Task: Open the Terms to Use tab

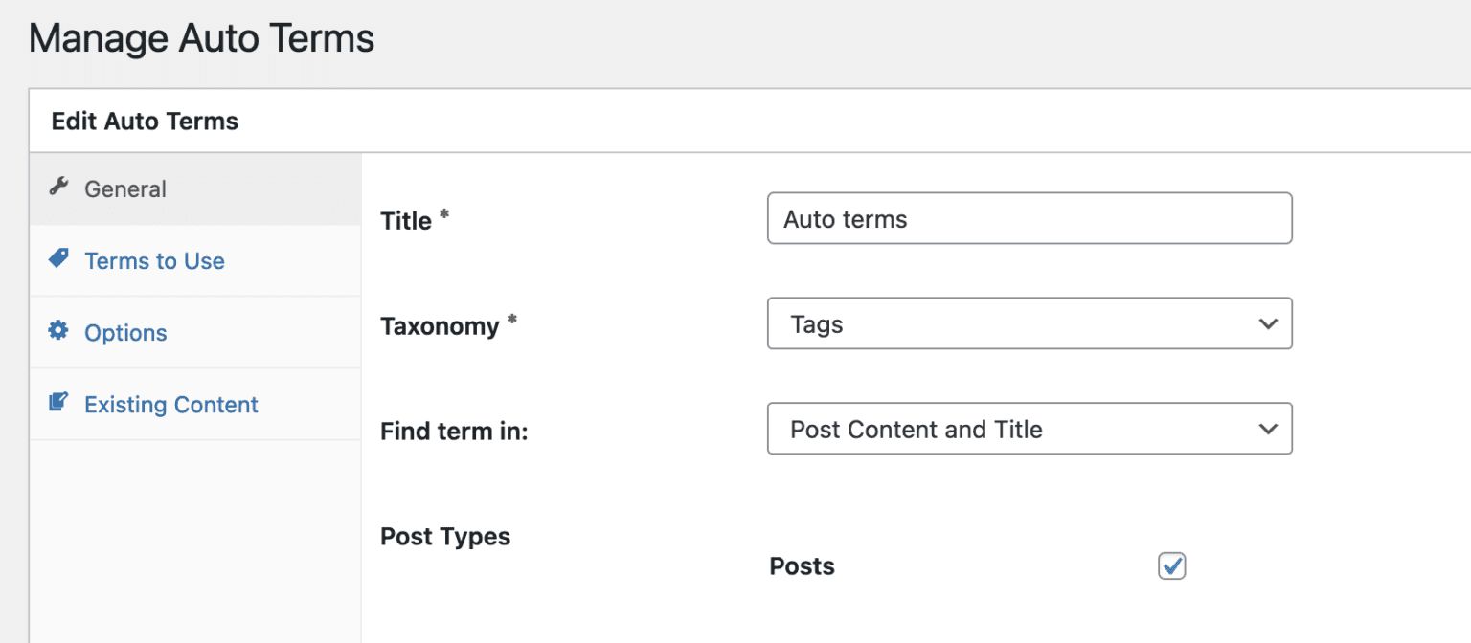Action: point(154,261)
